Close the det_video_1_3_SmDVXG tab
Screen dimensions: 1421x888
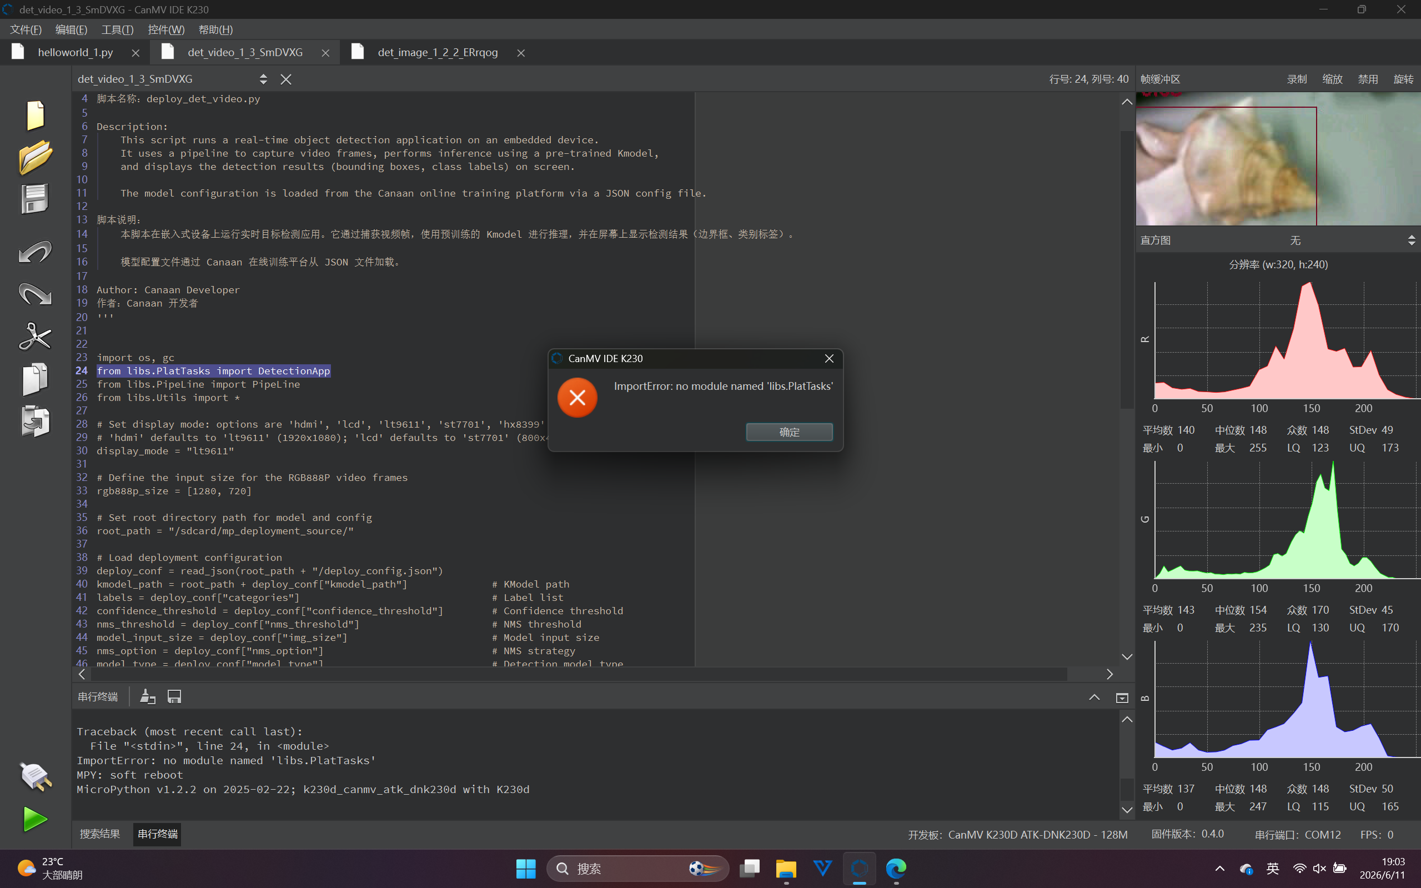pos(326,53)
